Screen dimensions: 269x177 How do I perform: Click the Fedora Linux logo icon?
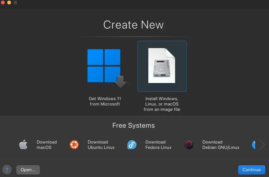click(132, 145)
